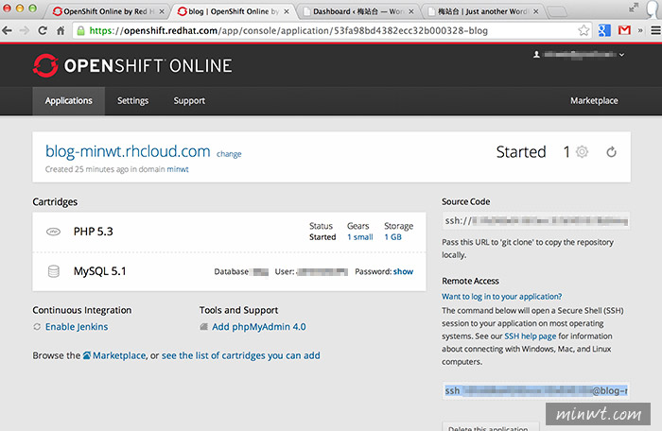Click Enable Jenkins link
The height and width of the screenshot is (431, 662).
pyautogui.click(x=77, y=327)
